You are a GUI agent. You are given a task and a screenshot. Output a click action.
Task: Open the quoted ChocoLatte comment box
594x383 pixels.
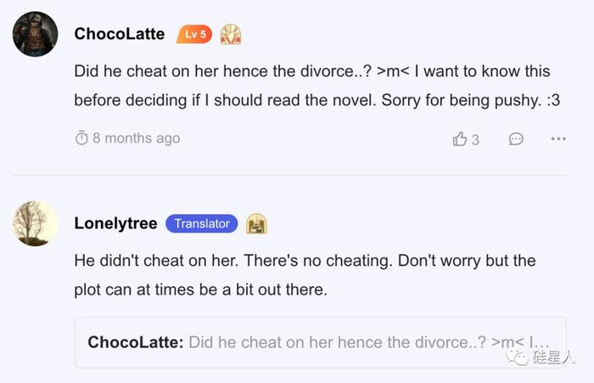coord(321,342)
